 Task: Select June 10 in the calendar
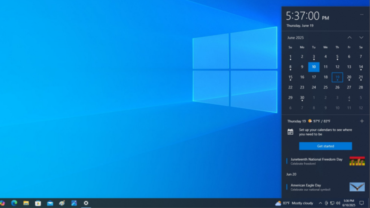coord(314,67)
